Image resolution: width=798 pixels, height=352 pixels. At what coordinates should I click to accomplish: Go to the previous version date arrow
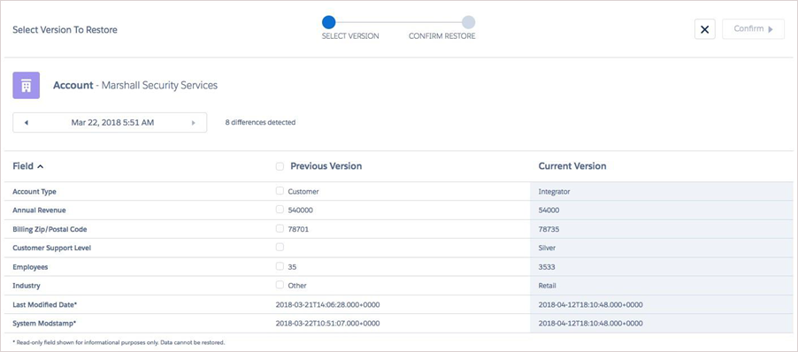point(26,123)
